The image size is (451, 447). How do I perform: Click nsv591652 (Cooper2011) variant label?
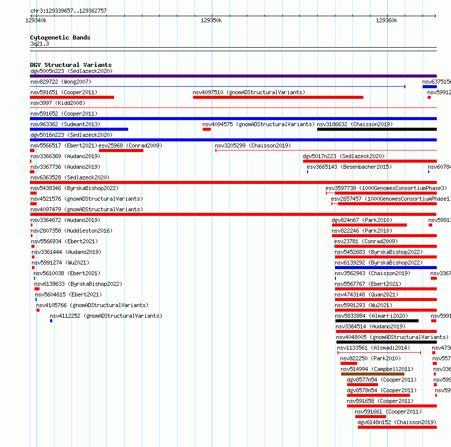click(64, 114)
